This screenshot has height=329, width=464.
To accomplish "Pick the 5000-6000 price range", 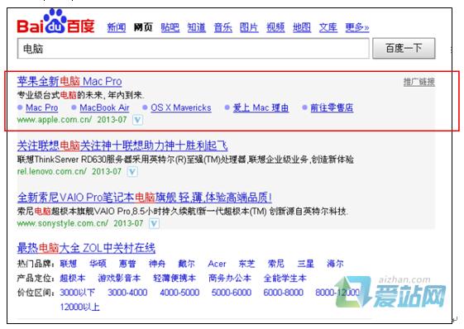I will pyautogui.click(x=232, y=293).
